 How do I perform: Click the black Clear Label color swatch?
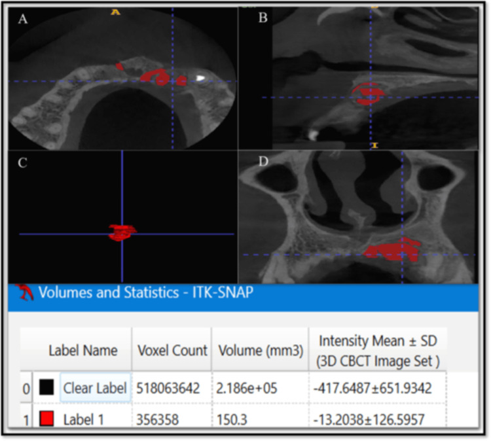(46, 387)
